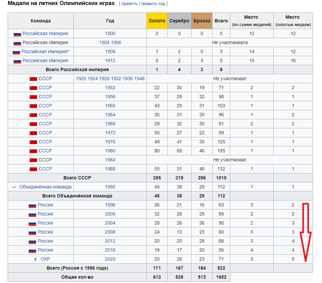Open the 1972 Olympics year link
Viewport: 322px width, 283px height.
point(110,133)
